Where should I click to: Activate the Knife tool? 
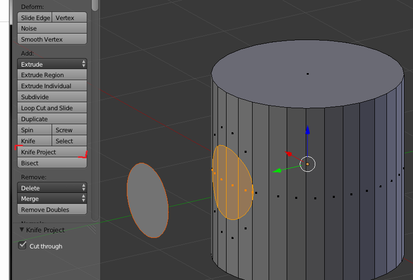(x=35, y=141)
